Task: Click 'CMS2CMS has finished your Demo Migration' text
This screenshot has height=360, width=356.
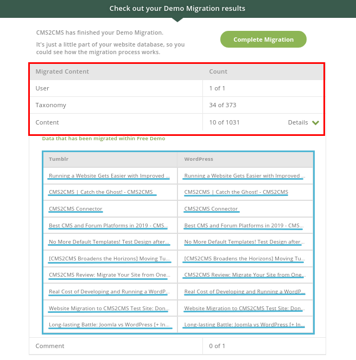Action: pos(100,32)
